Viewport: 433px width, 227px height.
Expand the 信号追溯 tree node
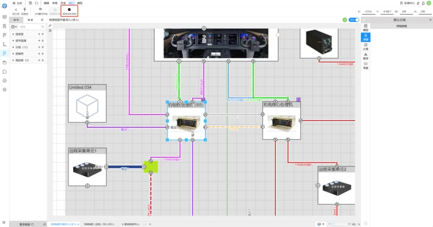click(x=13, y=41)
